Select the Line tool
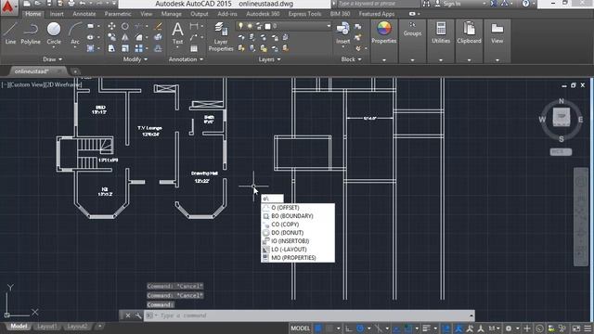594x334 pixels. (x=10, y=33)
